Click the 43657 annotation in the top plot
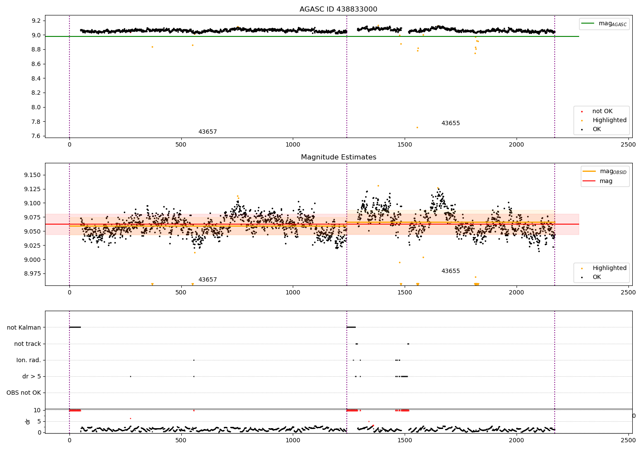Screen dimensions: 643x450 [x=207, y=132]
